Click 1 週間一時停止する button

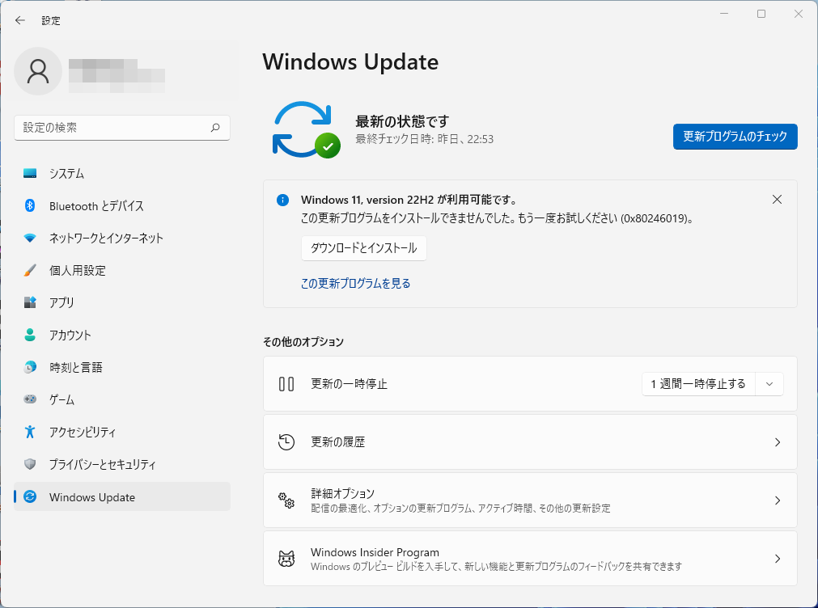pyautogui.click(x=698, y=384)
